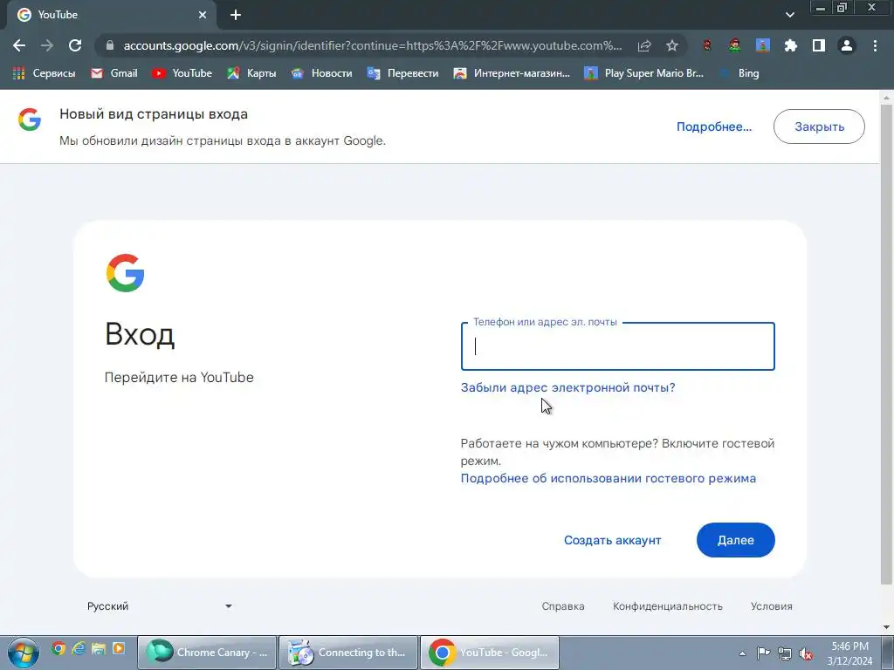
Task: Open the tab search chevron
Action: point(789,15)
